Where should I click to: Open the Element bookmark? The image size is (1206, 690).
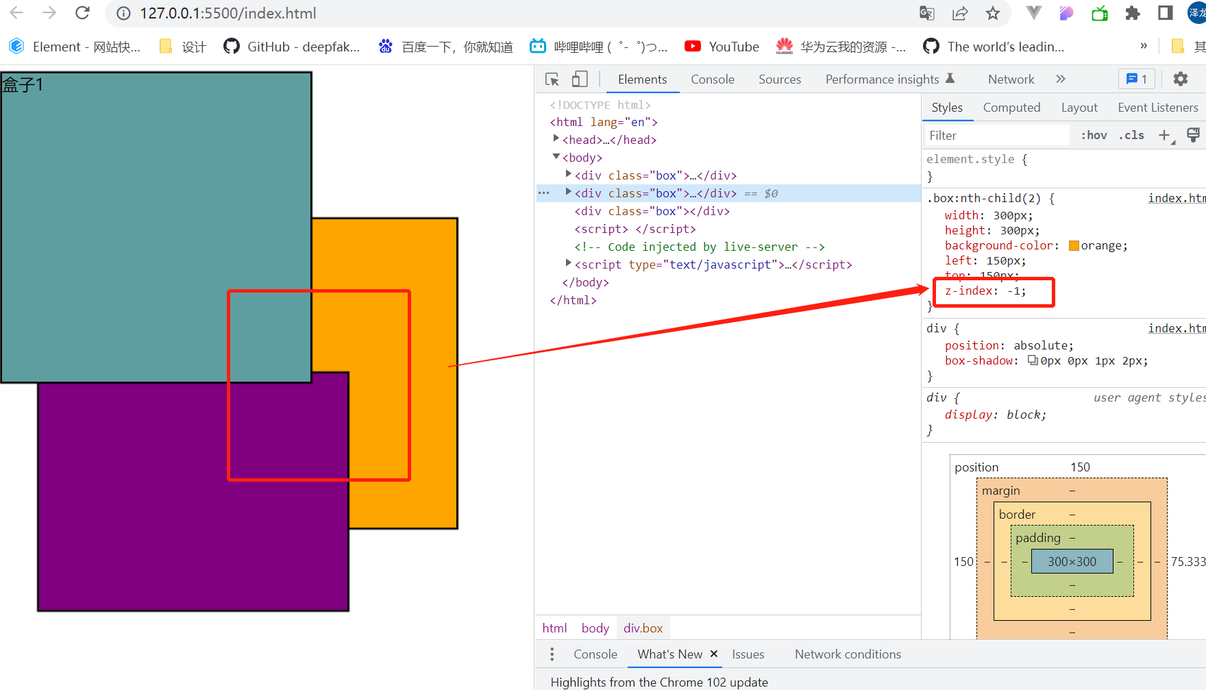coord(75,47)
